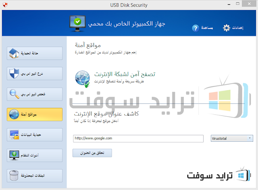This screenshot has height=190, width=258.
Task: Open the USB Shield (درع اليو اس بي) tab
Action: click(35, 74)
